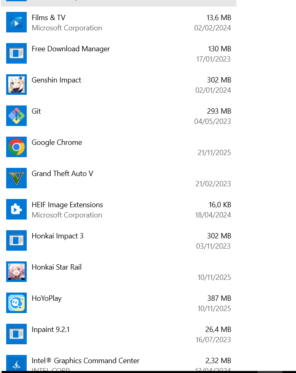Click the 13,6 MB size value
The image size is (296, 373).
tap(219, 18)
